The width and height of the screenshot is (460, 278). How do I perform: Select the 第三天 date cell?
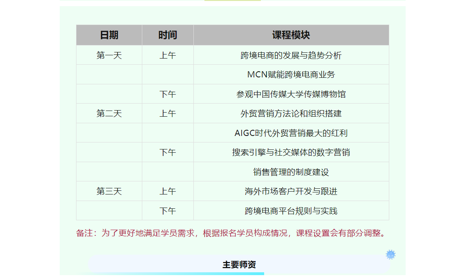(x=109, y=191)
